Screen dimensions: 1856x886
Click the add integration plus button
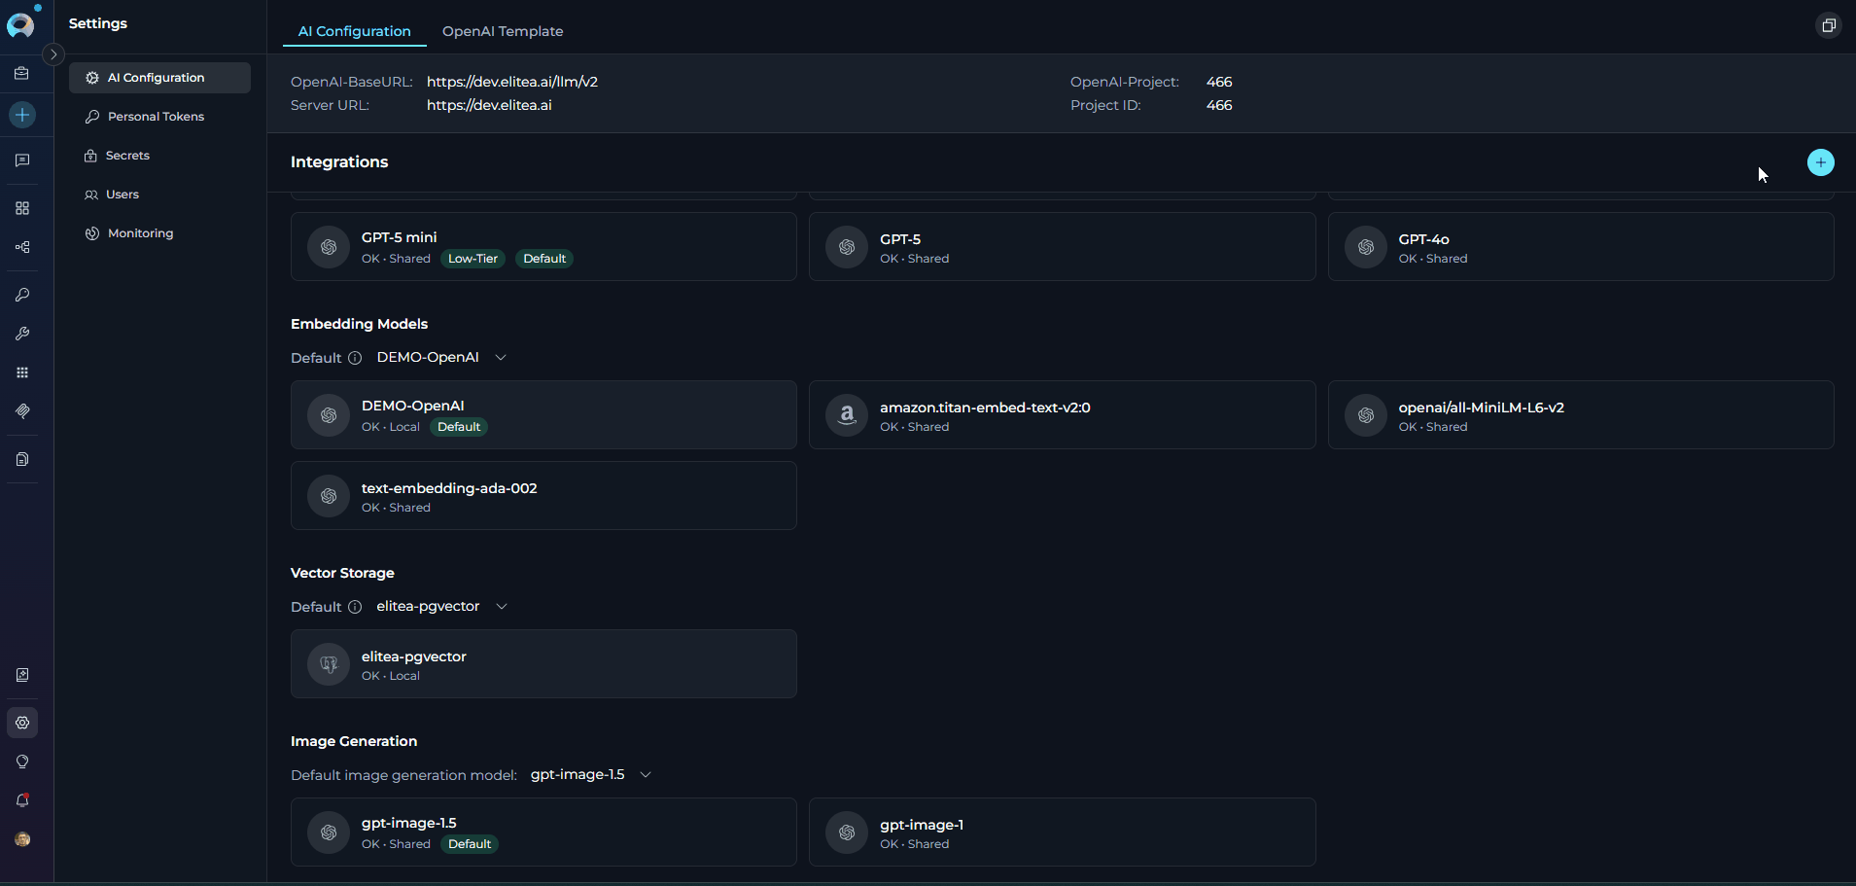(x=1820, y=162)
